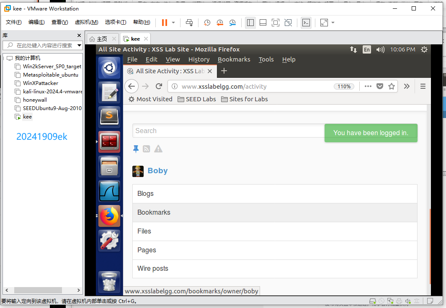Close the library panel

pyautogui.click(x=79, y=36)
